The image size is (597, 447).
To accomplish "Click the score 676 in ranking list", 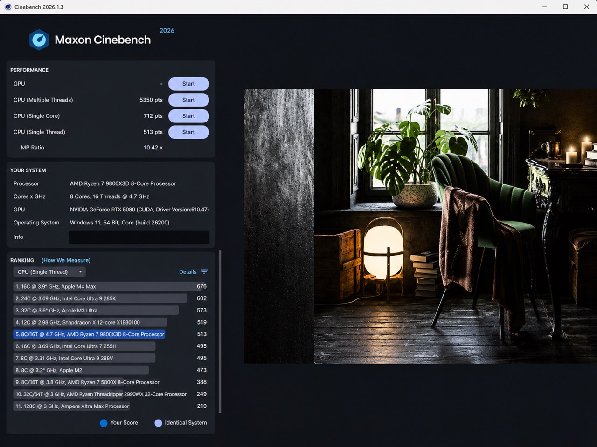I will coord(201,286).
